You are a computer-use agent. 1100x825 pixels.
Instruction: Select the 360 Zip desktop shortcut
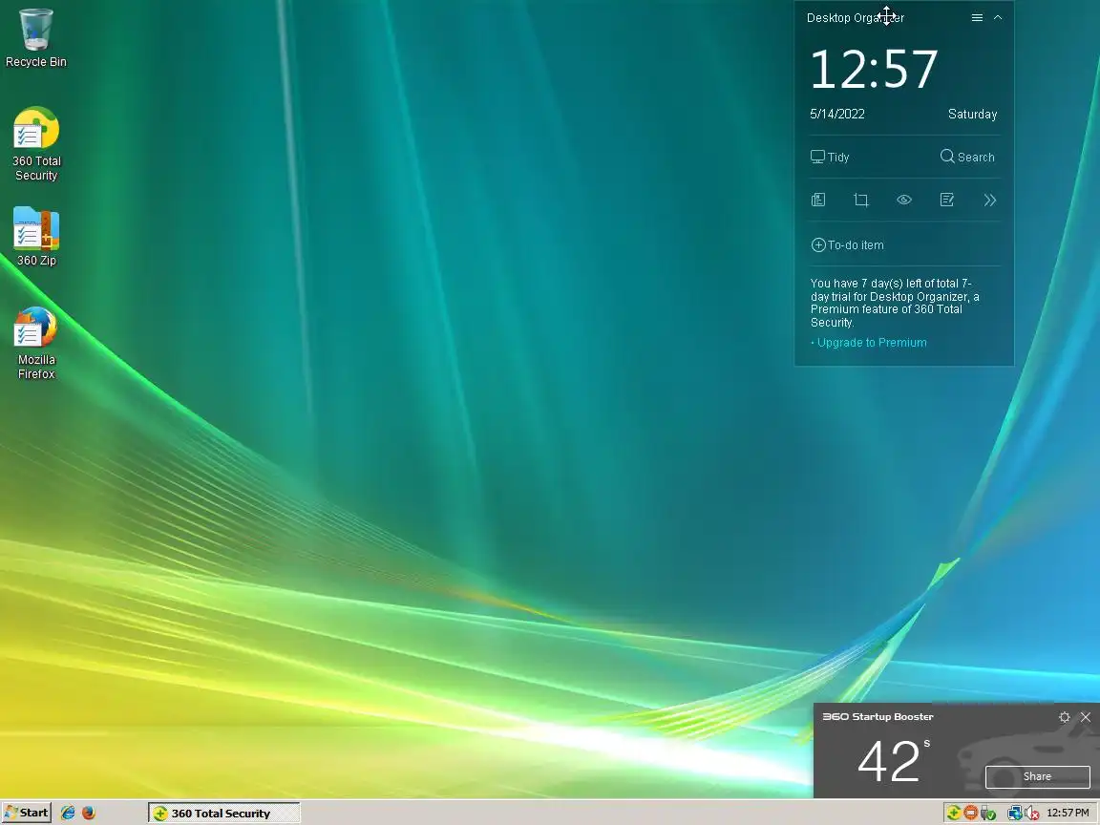(35, 237)
